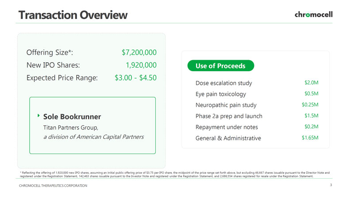Click the green Use of Proceeds badge

click(220, 66)
